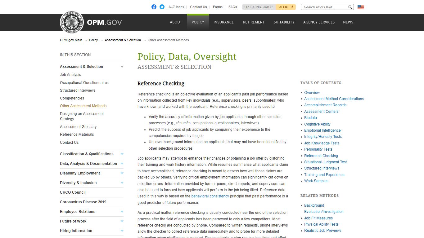
Task: Open the News menu
Action: (x=348, y=22)
